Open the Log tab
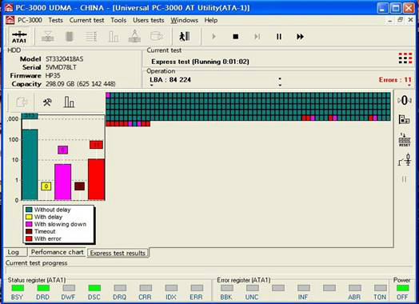 pyautogui.click(x=14, y=252)
